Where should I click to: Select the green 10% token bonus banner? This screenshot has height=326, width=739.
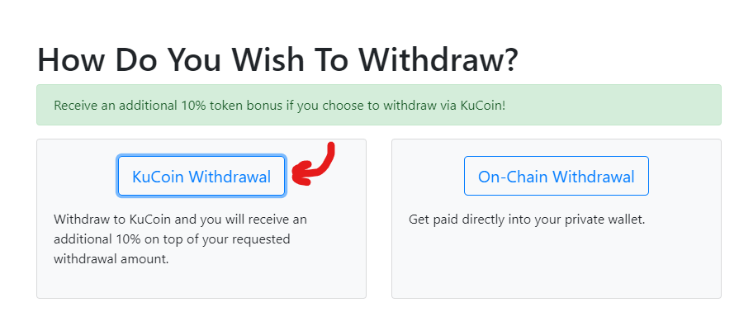(379, 105)
